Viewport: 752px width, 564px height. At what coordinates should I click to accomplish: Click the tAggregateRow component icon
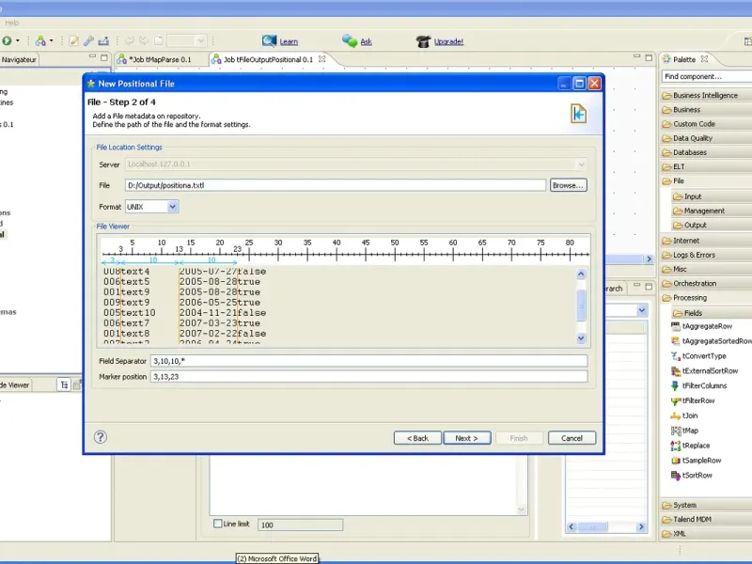tap(675, 326)
